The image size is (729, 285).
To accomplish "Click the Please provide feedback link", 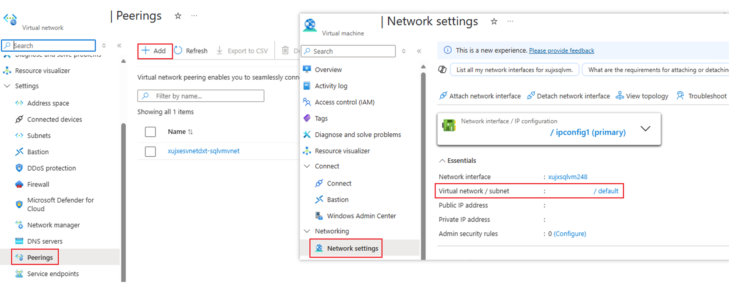I will (561, 50).
